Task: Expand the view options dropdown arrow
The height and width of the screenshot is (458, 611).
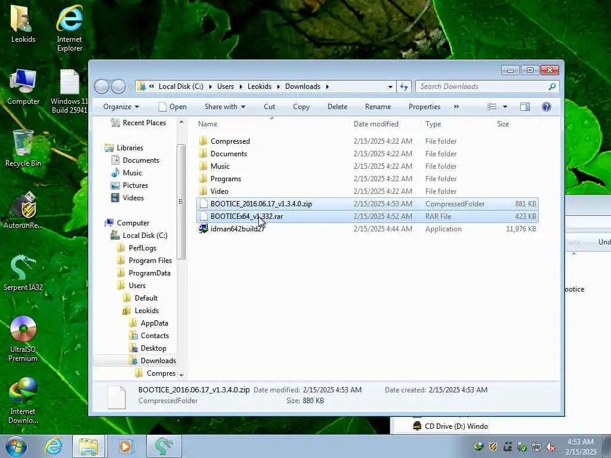Action: click(505, 107)
